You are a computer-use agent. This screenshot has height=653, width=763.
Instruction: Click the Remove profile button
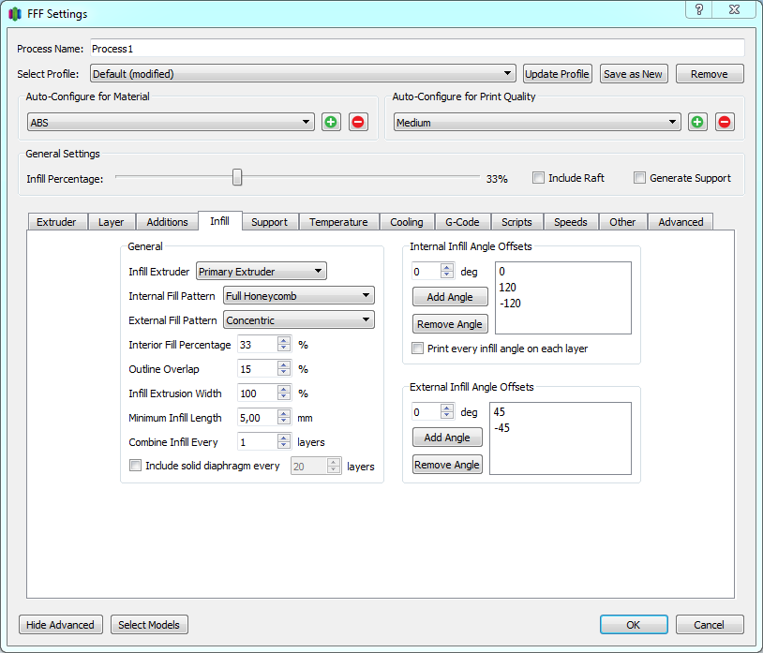click(x=710, y=74)
